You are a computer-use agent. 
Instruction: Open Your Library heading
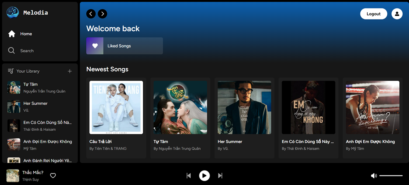pos(28,71)
